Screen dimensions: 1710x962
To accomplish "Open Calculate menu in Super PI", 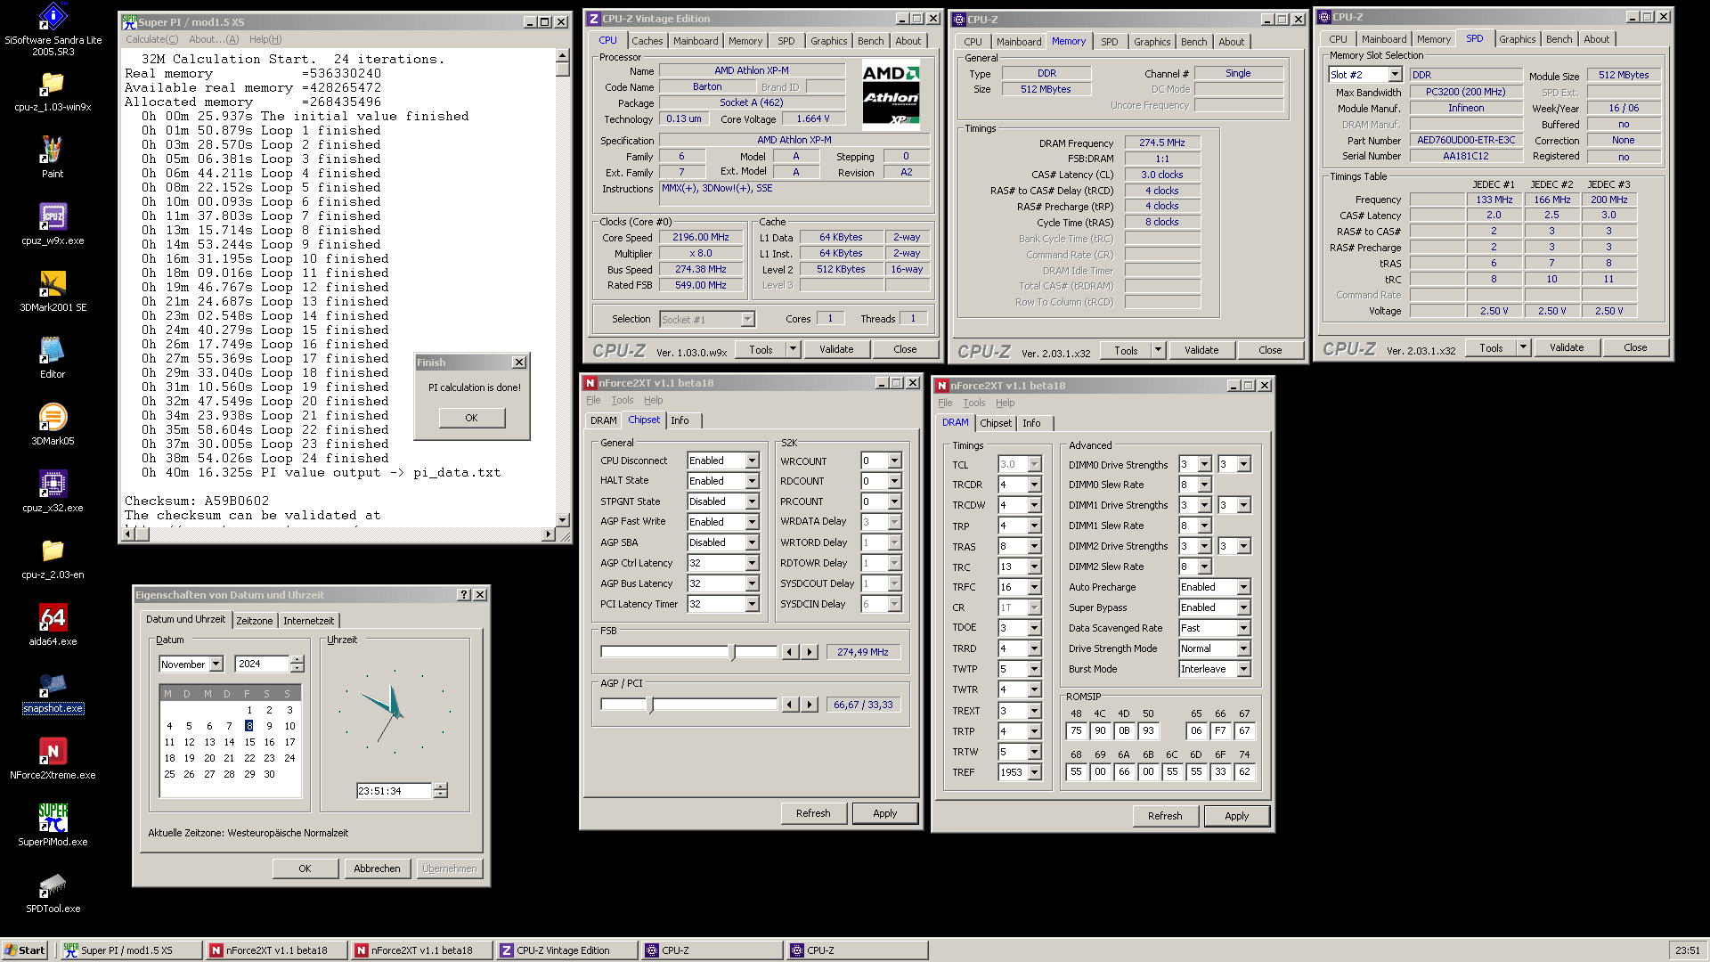I will tap(151, 39).
